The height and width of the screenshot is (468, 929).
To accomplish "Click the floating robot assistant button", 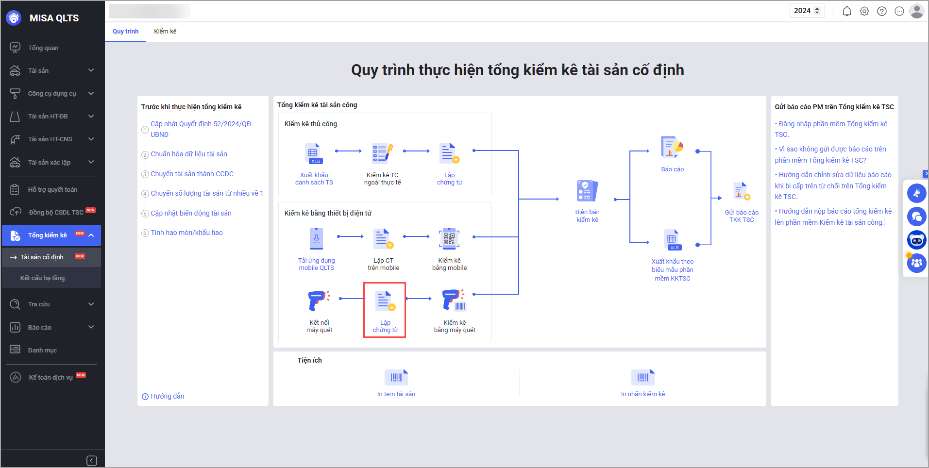I will tap(917, 240).
